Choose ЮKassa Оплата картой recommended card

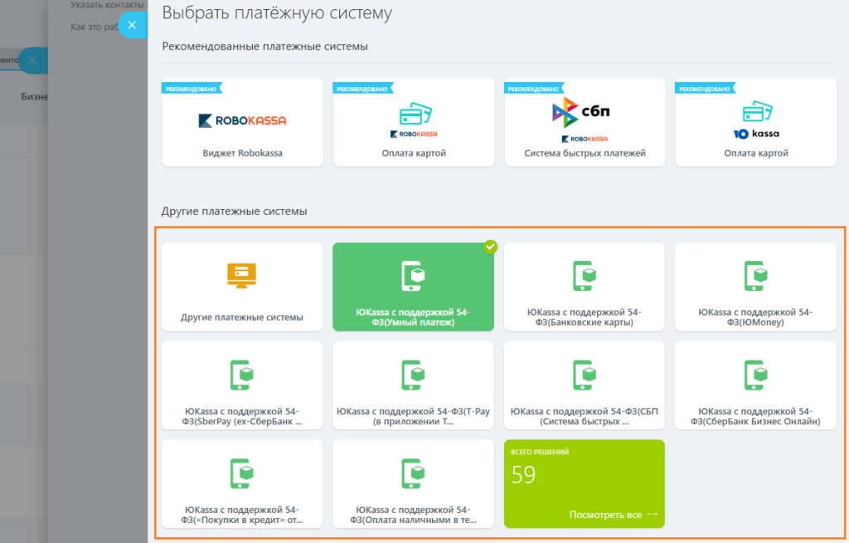click(756, 123)
